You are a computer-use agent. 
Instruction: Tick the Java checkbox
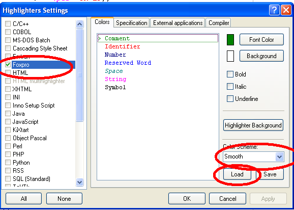[x=8, y=114]
